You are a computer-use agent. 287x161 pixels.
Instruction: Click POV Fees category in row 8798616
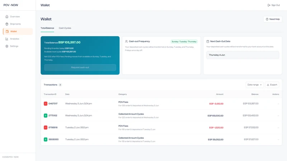[x=123, y=126]
